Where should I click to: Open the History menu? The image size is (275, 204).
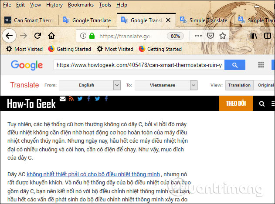pyautogui.click(x=54, y=5)
